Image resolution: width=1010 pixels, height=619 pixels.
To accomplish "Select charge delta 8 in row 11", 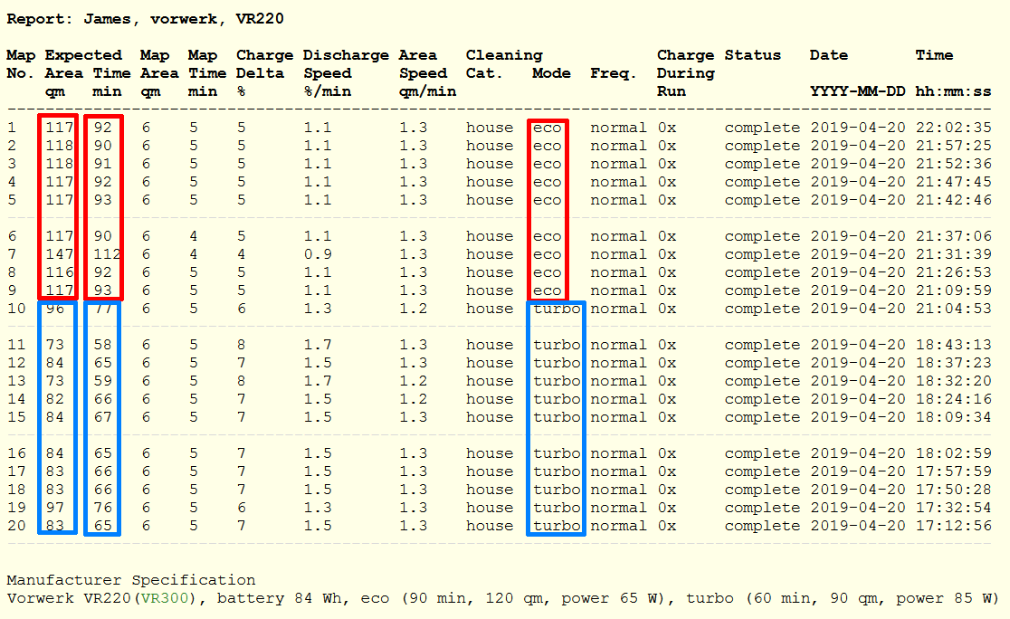I will pos(241,345).
